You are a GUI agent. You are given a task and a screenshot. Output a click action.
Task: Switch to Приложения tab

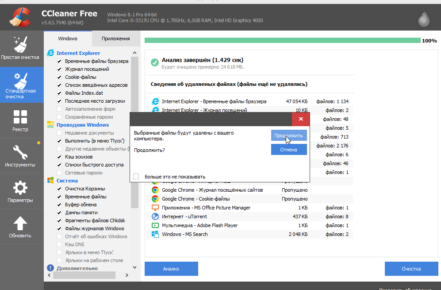pyautogui.click(x=116, y=39)
